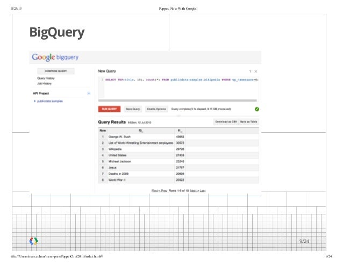Image resolution: width=343 pixels, height=265 pixels.
Task: Go to the Prev results page
Action: tap(163, 191)
